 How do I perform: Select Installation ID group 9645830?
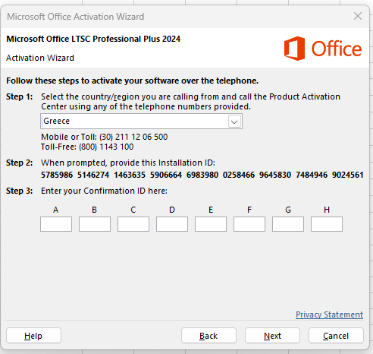point(275,175)
